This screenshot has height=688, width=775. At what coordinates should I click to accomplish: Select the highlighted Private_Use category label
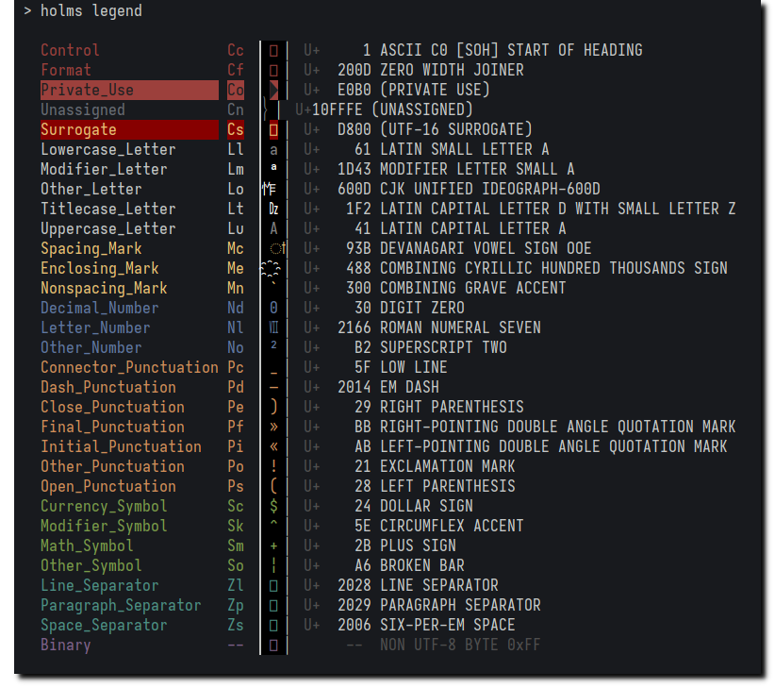[129, 90]
